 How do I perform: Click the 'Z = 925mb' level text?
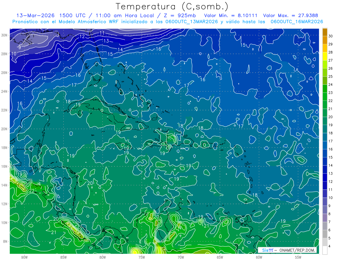tap(180, 15)
